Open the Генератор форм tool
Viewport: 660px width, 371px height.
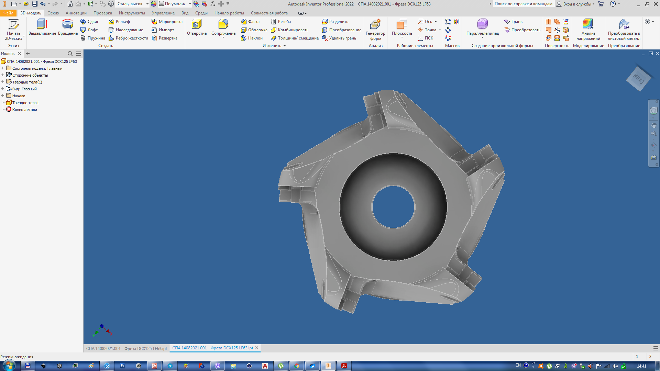click(375, 30)
